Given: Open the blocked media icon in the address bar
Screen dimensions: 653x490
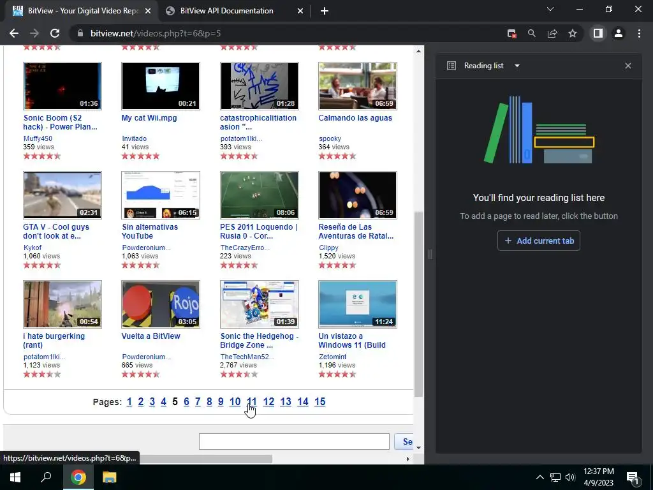Looking at the screenshot, I should click(x=512, y=33).
